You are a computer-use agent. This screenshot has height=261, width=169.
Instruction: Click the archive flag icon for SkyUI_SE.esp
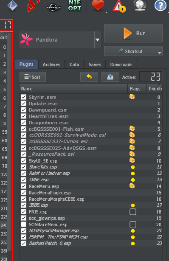[x=132, y=160]
